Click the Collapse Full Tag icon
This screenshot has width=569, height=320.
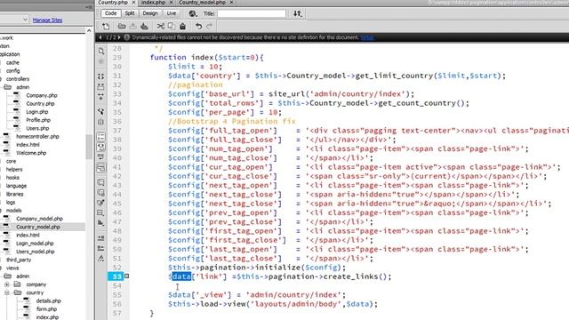pyautogui.click(x=100, y=76)
